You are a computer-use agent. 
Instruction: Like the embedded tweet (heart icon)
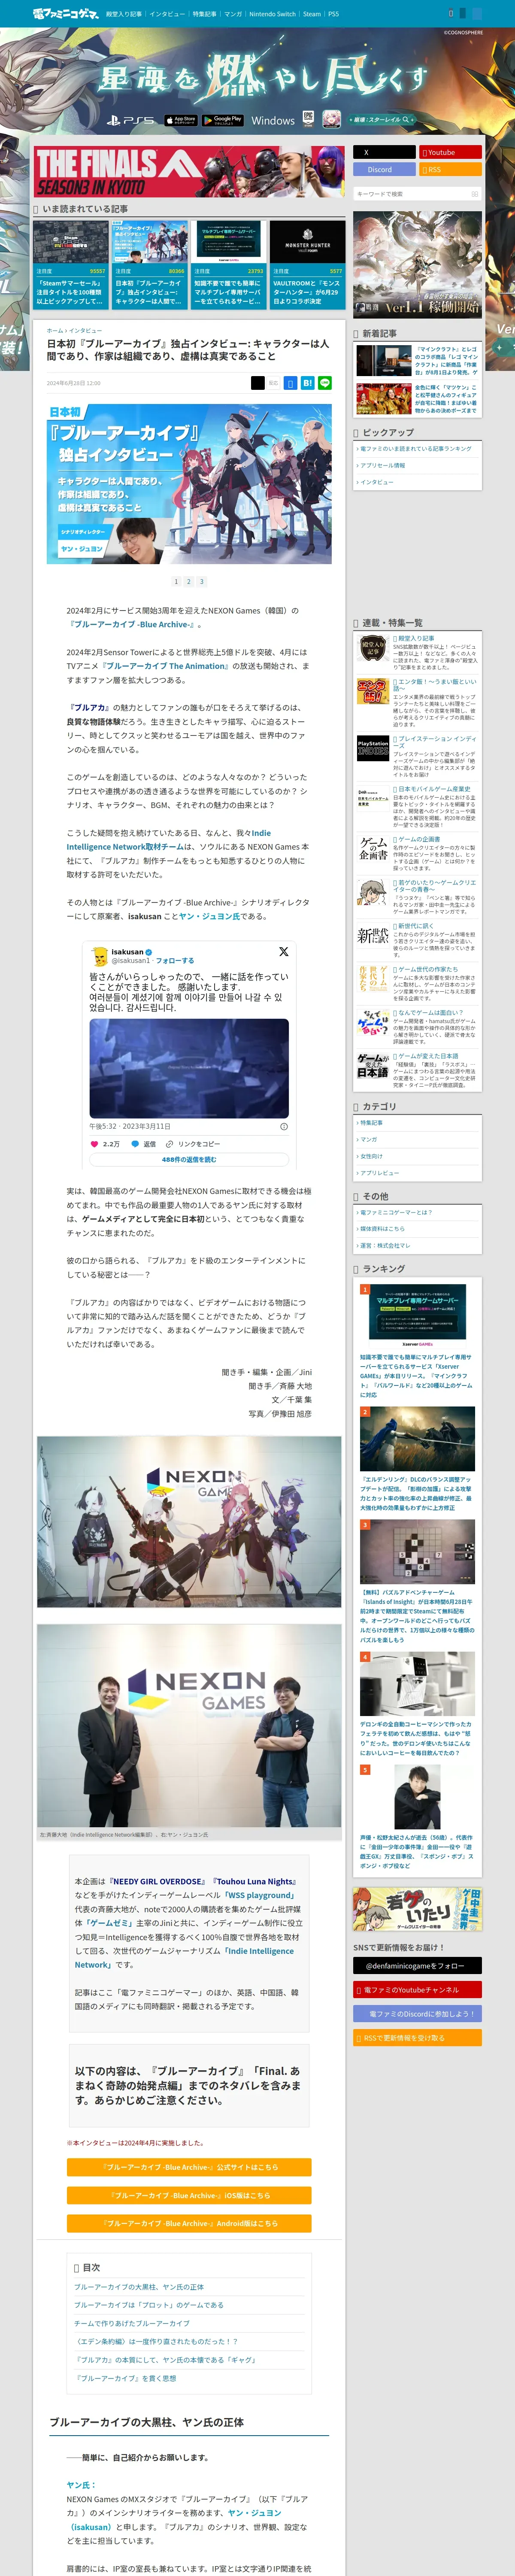pos(95,1144)
